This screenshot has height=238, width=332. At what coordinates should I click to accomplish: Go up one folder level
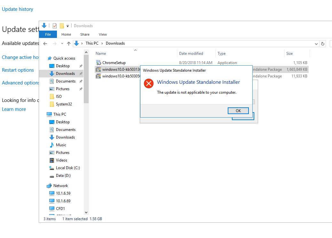(68, 44)
